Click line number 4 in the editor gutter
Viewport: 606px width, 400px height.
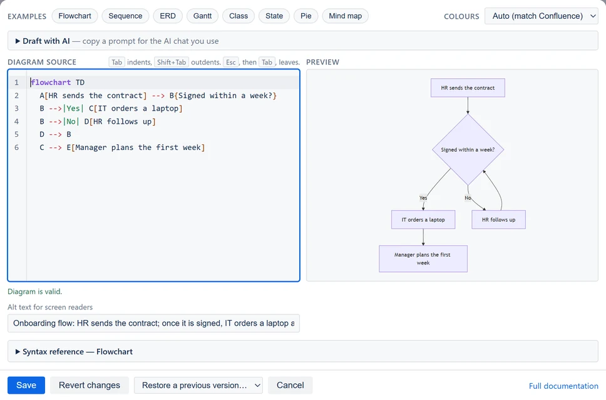(17, 121)
